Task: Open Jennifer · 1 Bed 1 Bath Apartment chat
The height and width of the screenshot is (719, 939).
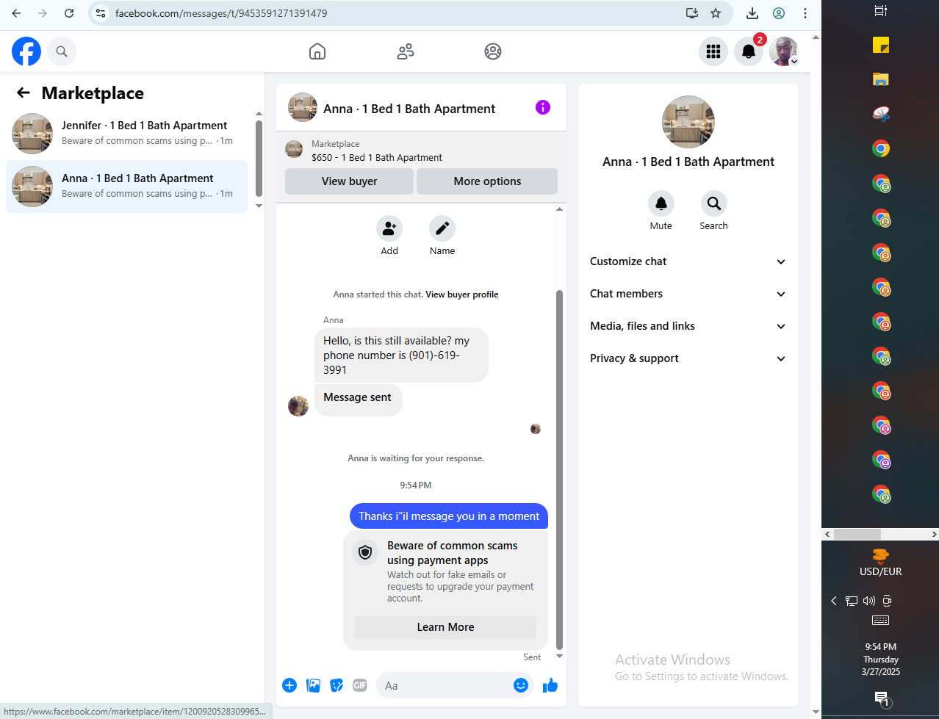Action: point(126,134)
